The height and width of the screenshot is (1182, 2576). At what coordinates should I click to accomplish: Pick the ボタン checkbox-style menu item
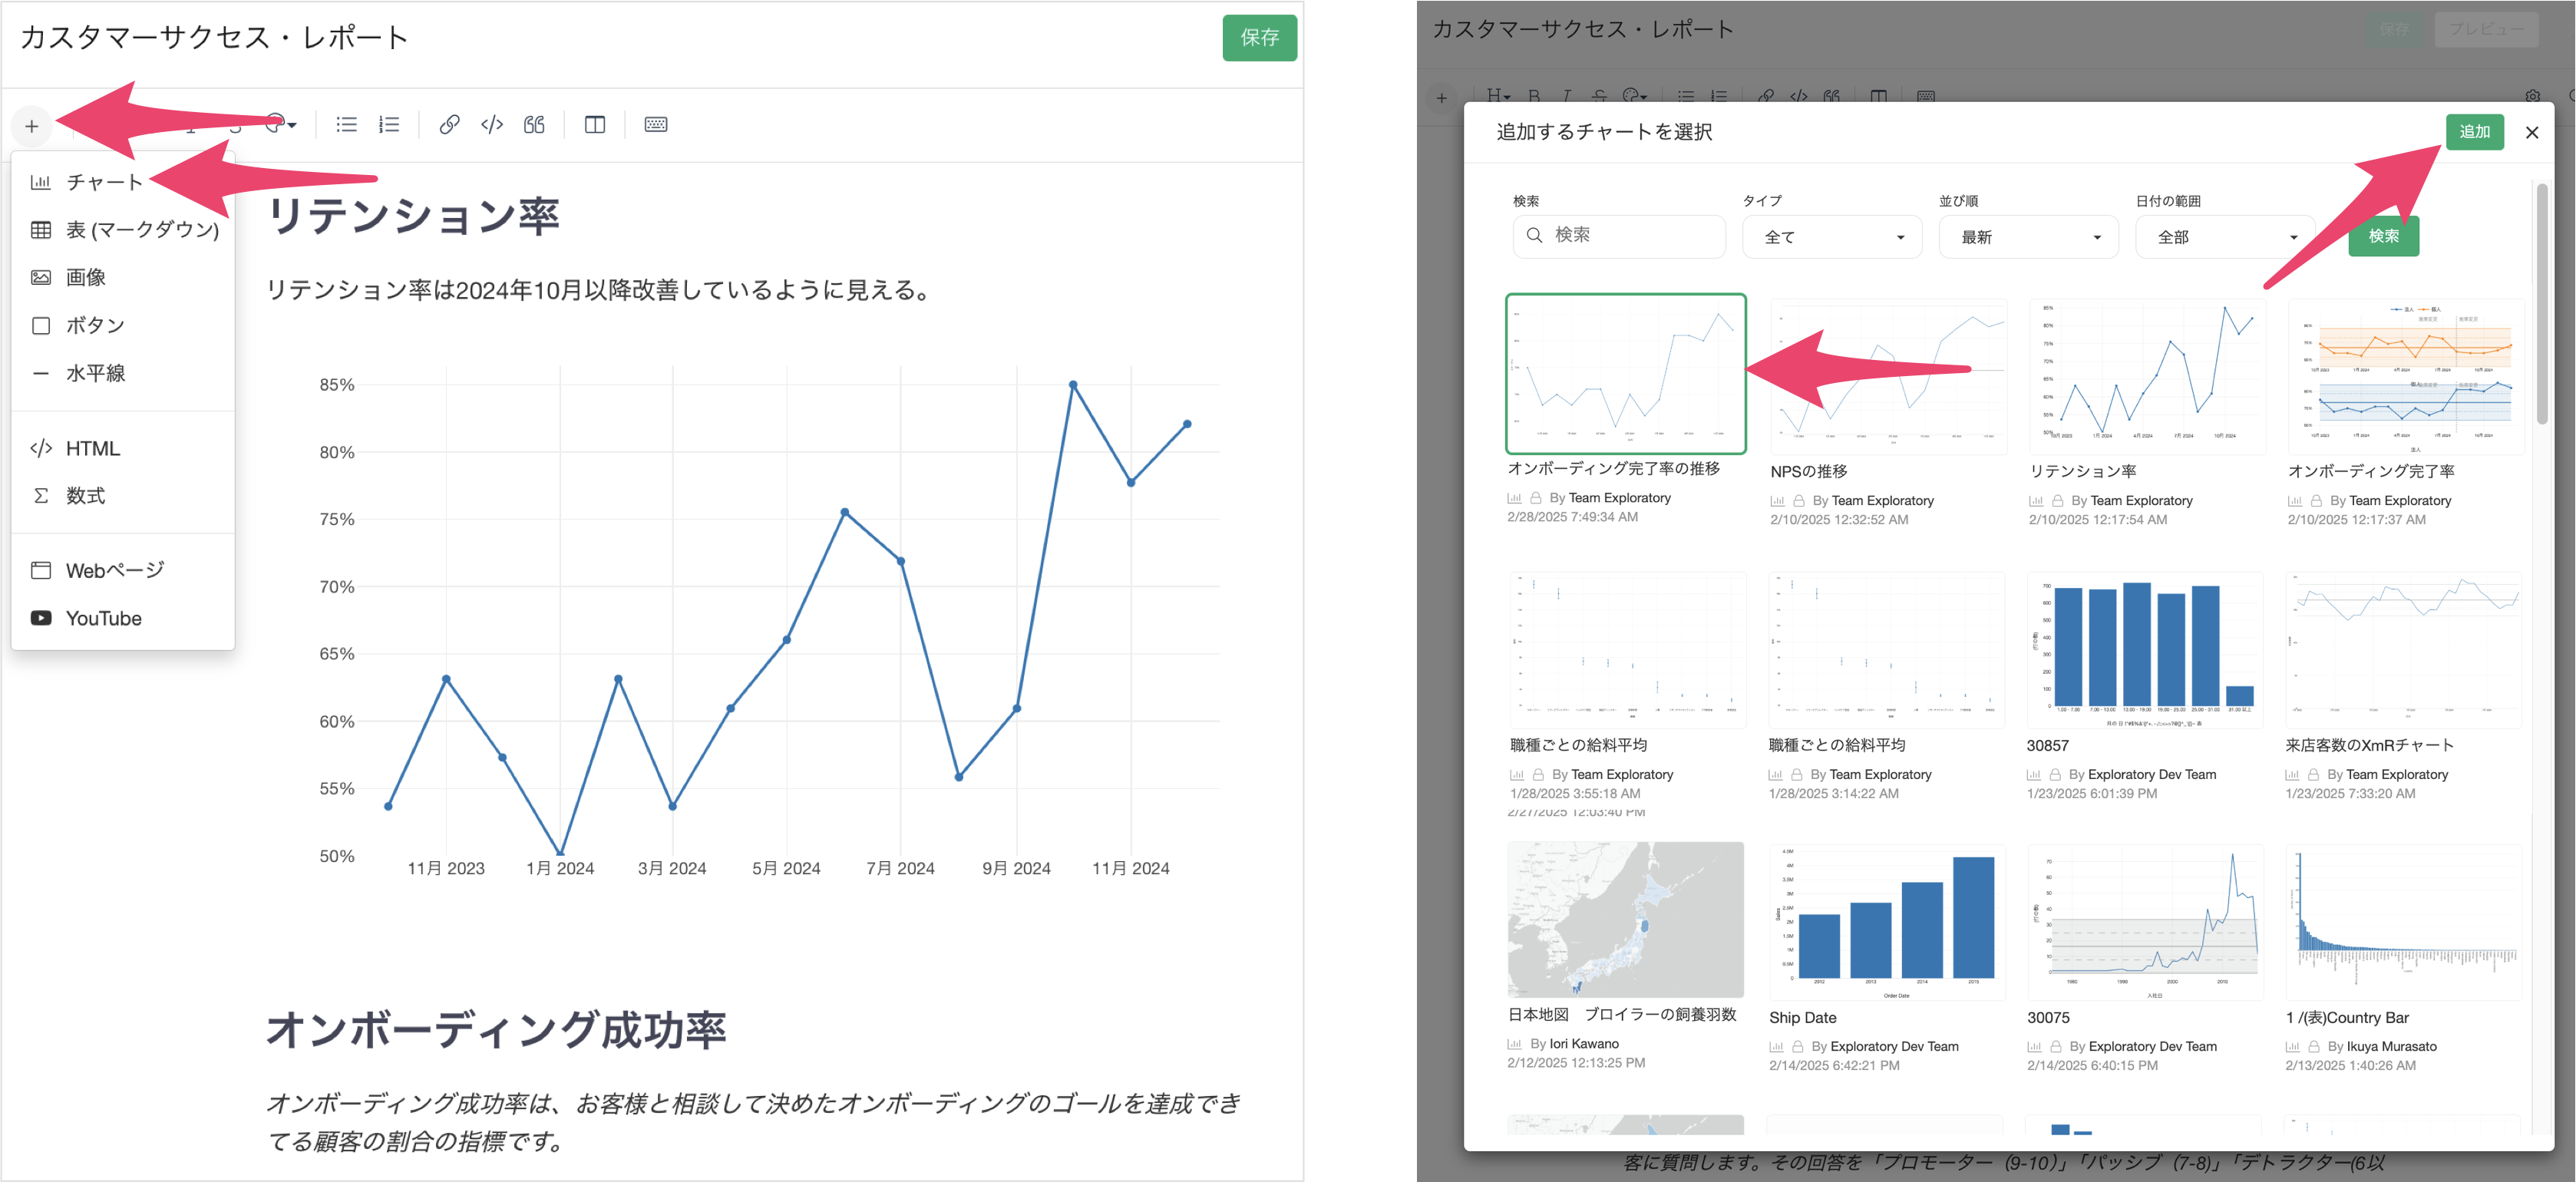(x=95, y=325)
